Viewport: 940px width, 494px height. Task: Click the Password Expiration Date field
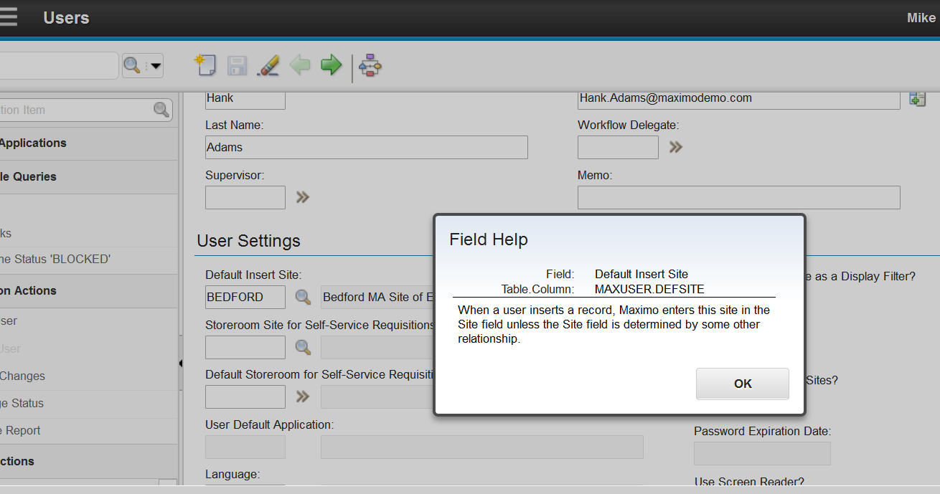[x=762, y=453]
